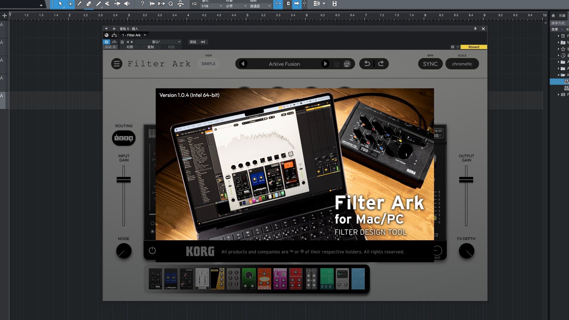Click the Filter Ark undo arrow

click(367, 64)
